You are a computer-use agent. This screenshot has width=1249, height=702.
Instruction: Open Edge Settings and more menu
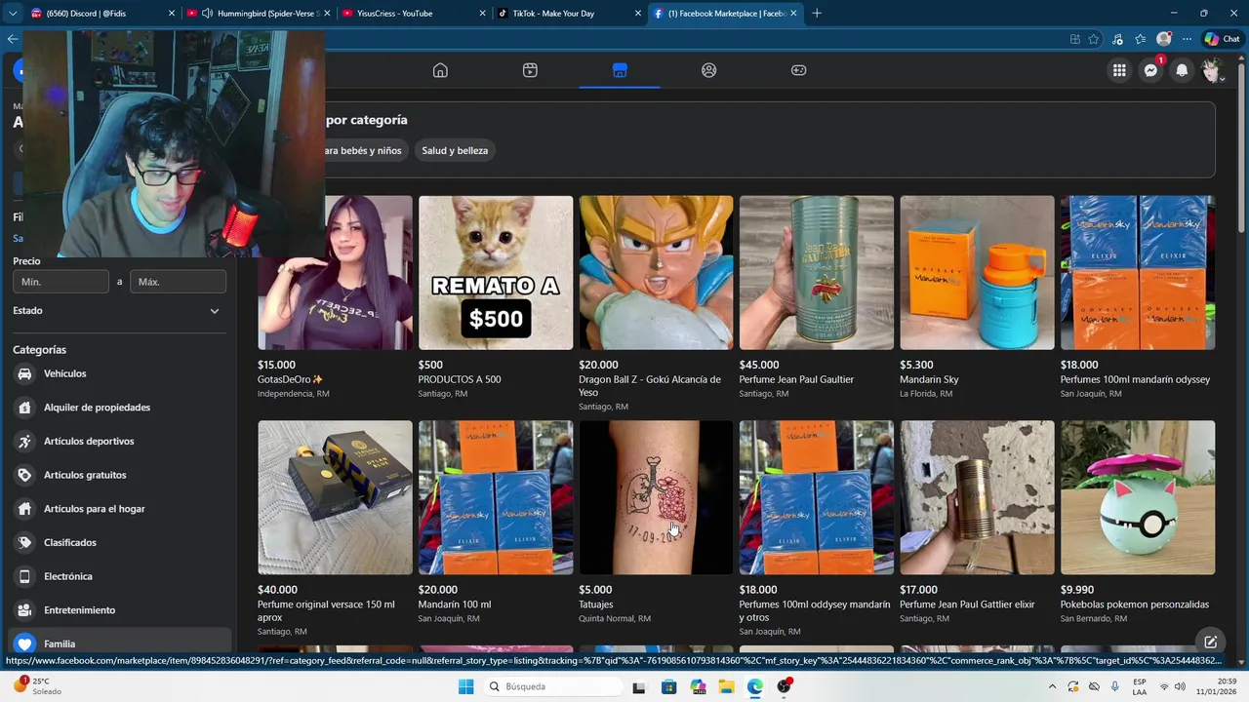point(1187,39)
